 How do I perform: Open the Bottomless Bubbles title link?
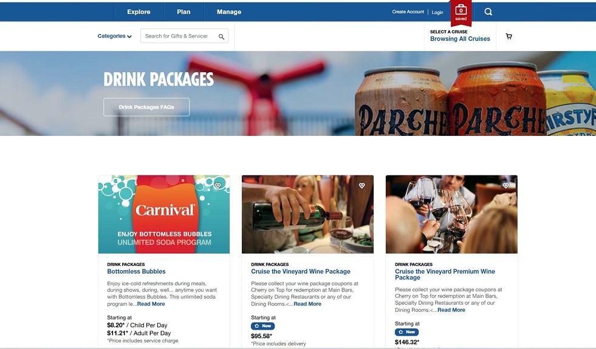pyautogui.click(x=136, y=271)
